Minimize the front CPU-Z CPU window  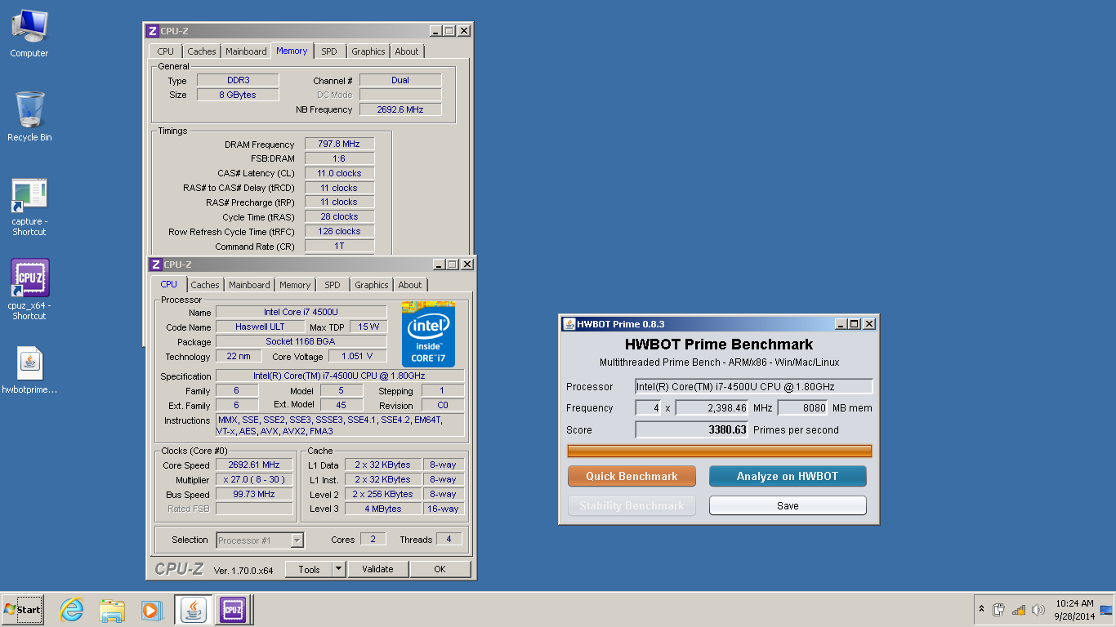(439, 265)
